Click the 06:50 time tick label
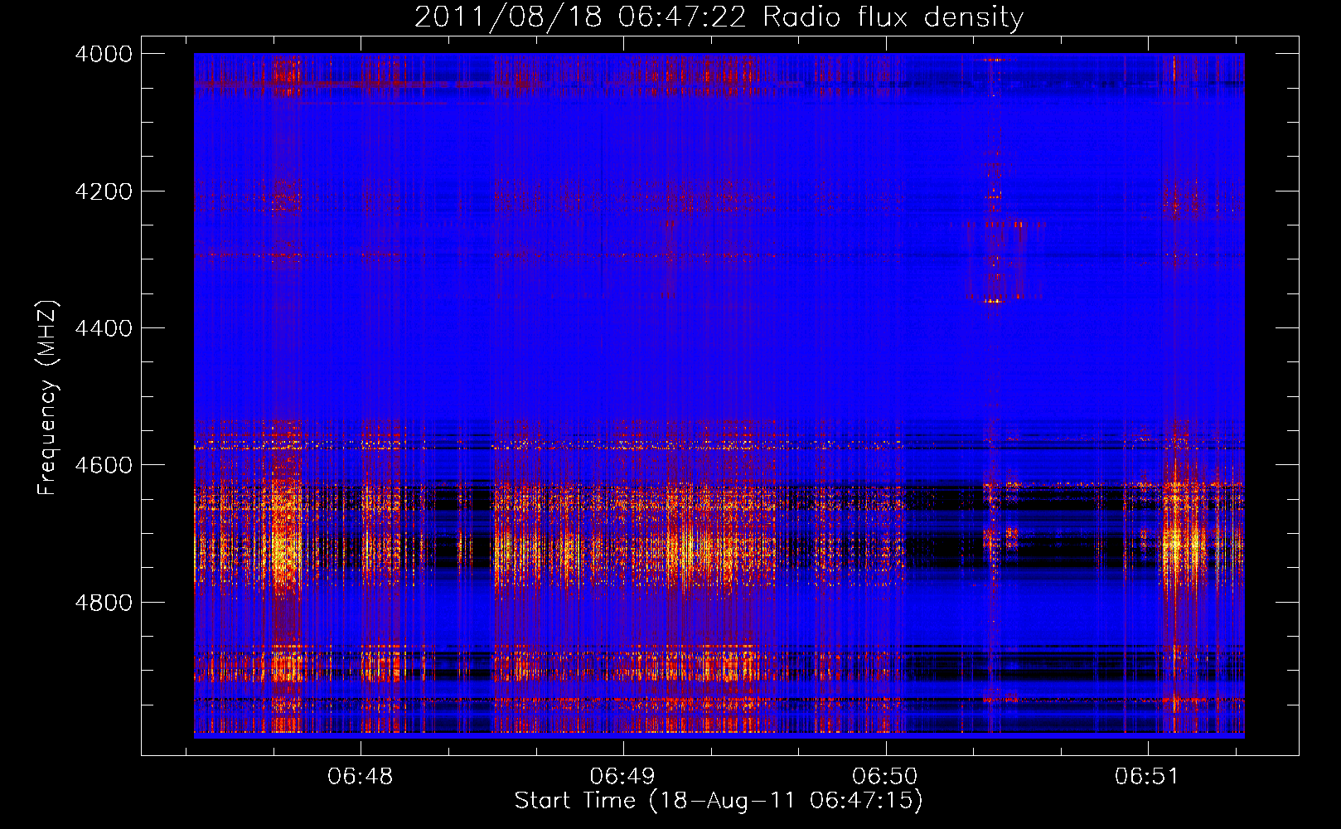1341x829 pixels. pyautogui.click(x=885, y=777)
